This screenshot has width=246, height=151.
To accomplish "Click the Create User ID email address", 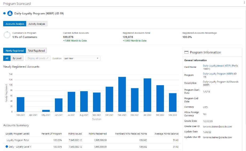I will tap(217, 127).
